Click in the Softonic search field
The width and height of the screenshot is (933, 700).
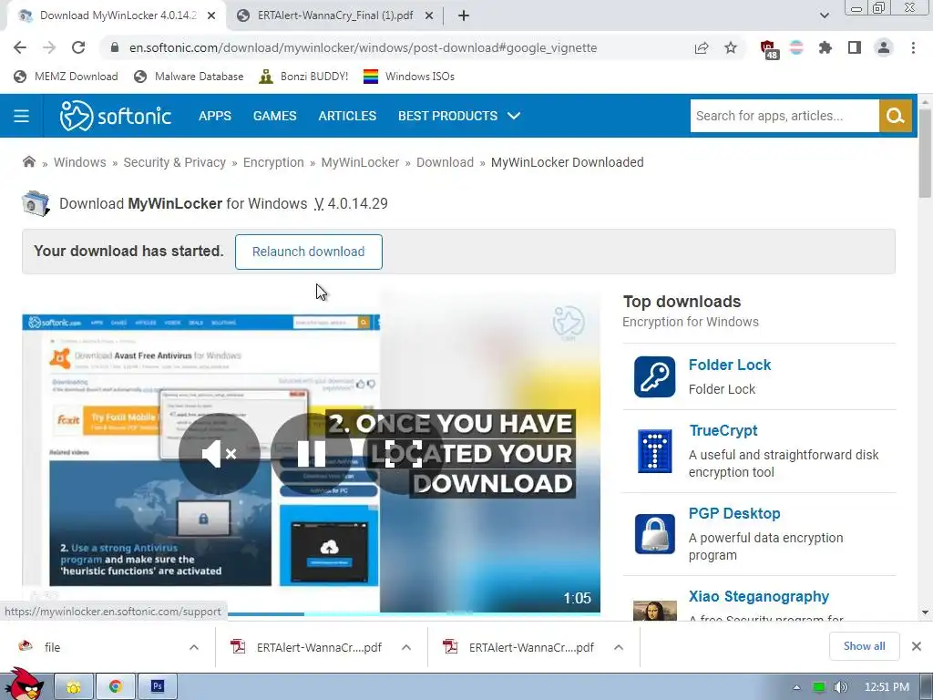(784, 116)
